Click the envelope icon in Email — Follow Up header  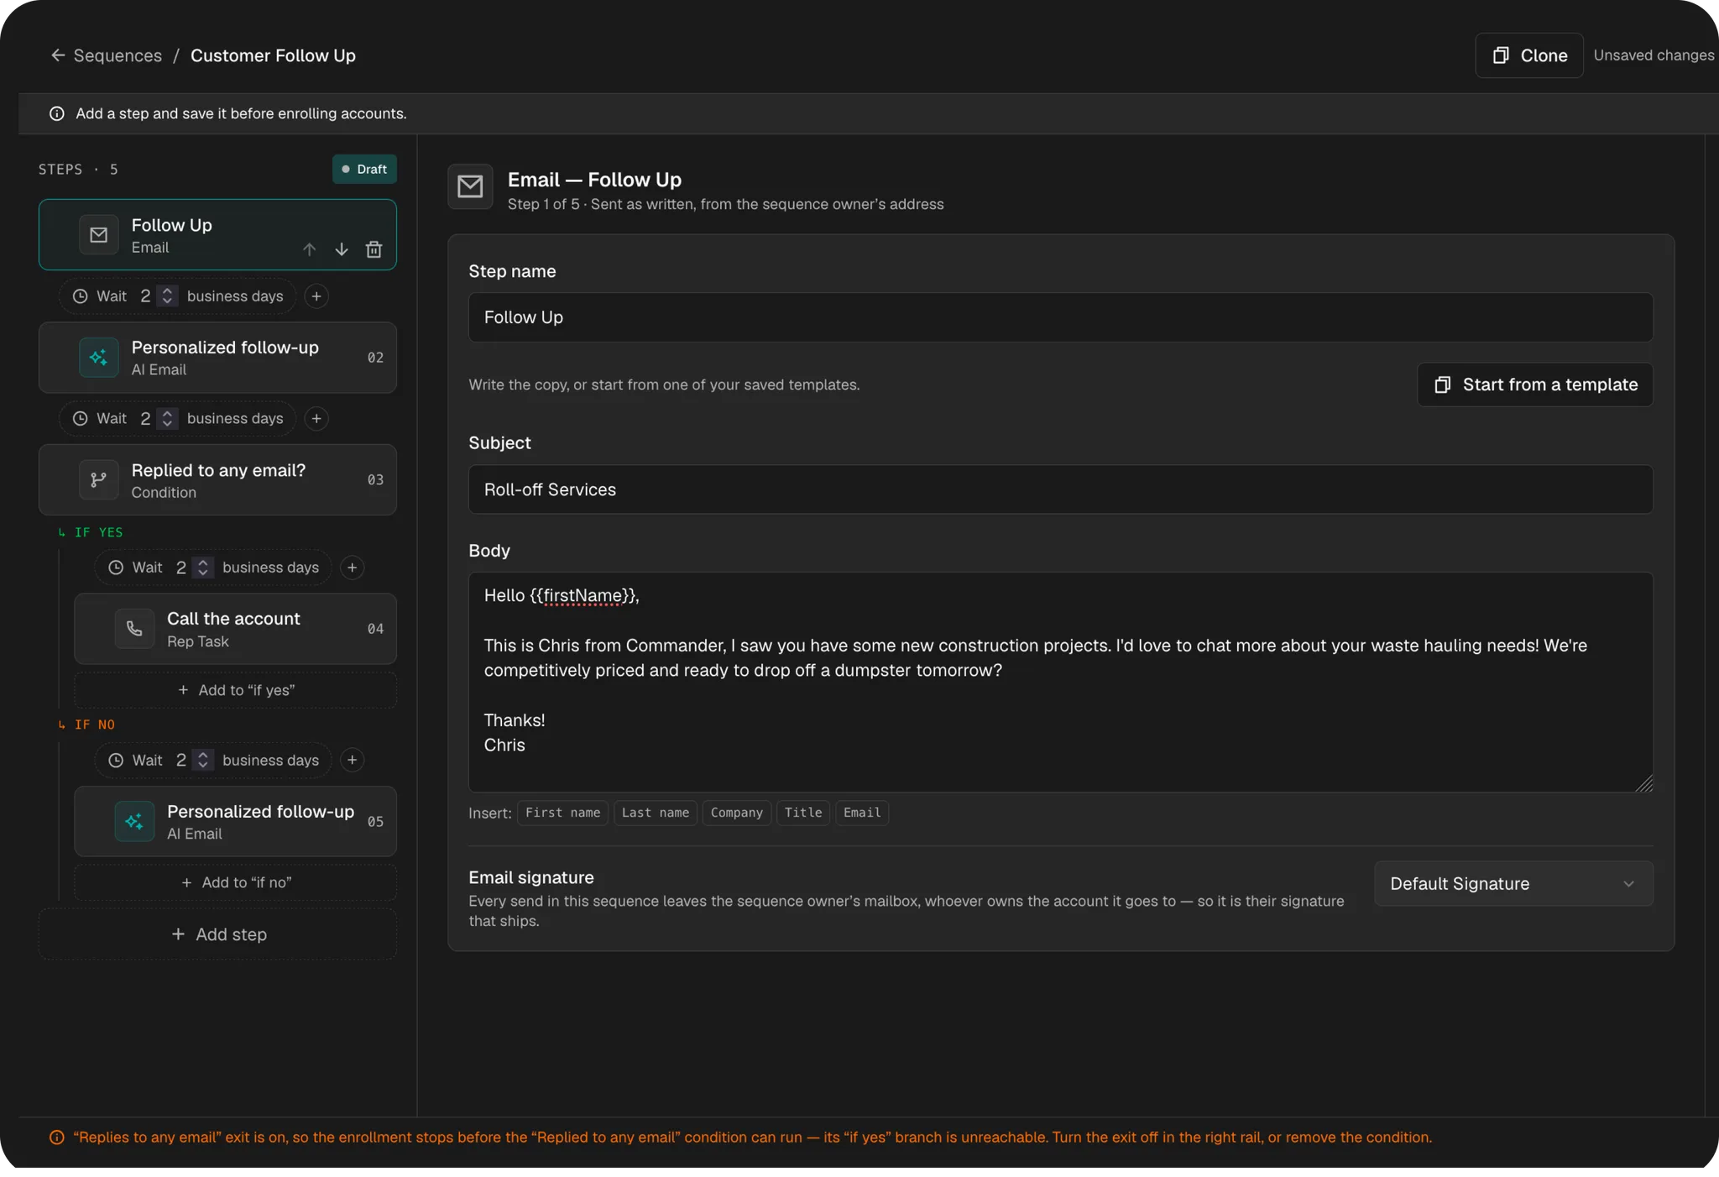(x=470, y=186)
